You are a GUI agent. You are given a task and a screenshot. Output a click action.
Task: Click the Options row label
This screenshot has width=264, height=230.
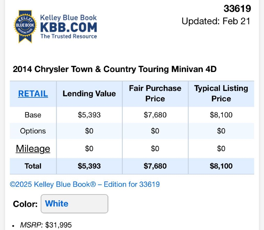(33, 131)
